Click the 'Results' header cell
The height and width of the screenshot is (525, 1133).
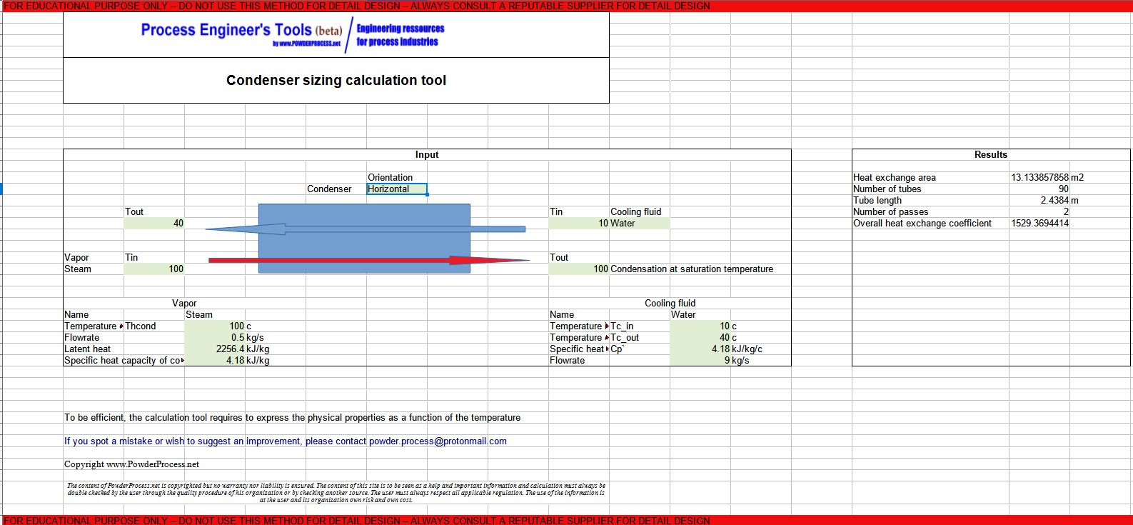click(991, 155)
